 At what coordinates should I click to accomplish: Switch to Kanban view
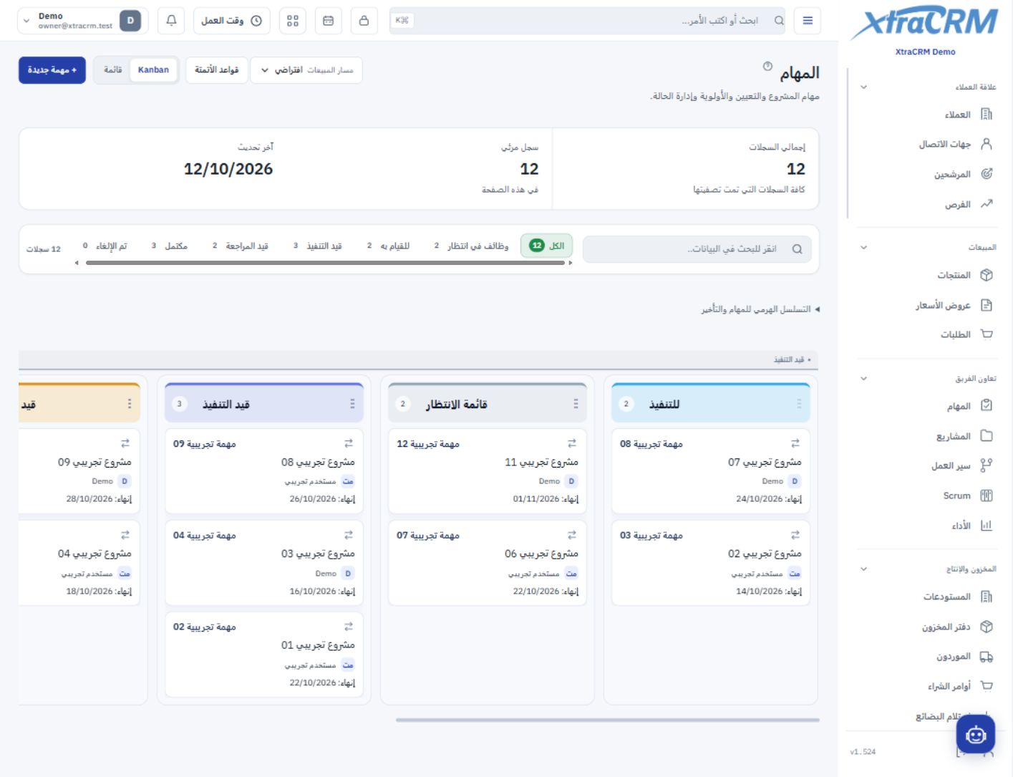[153, 70]
